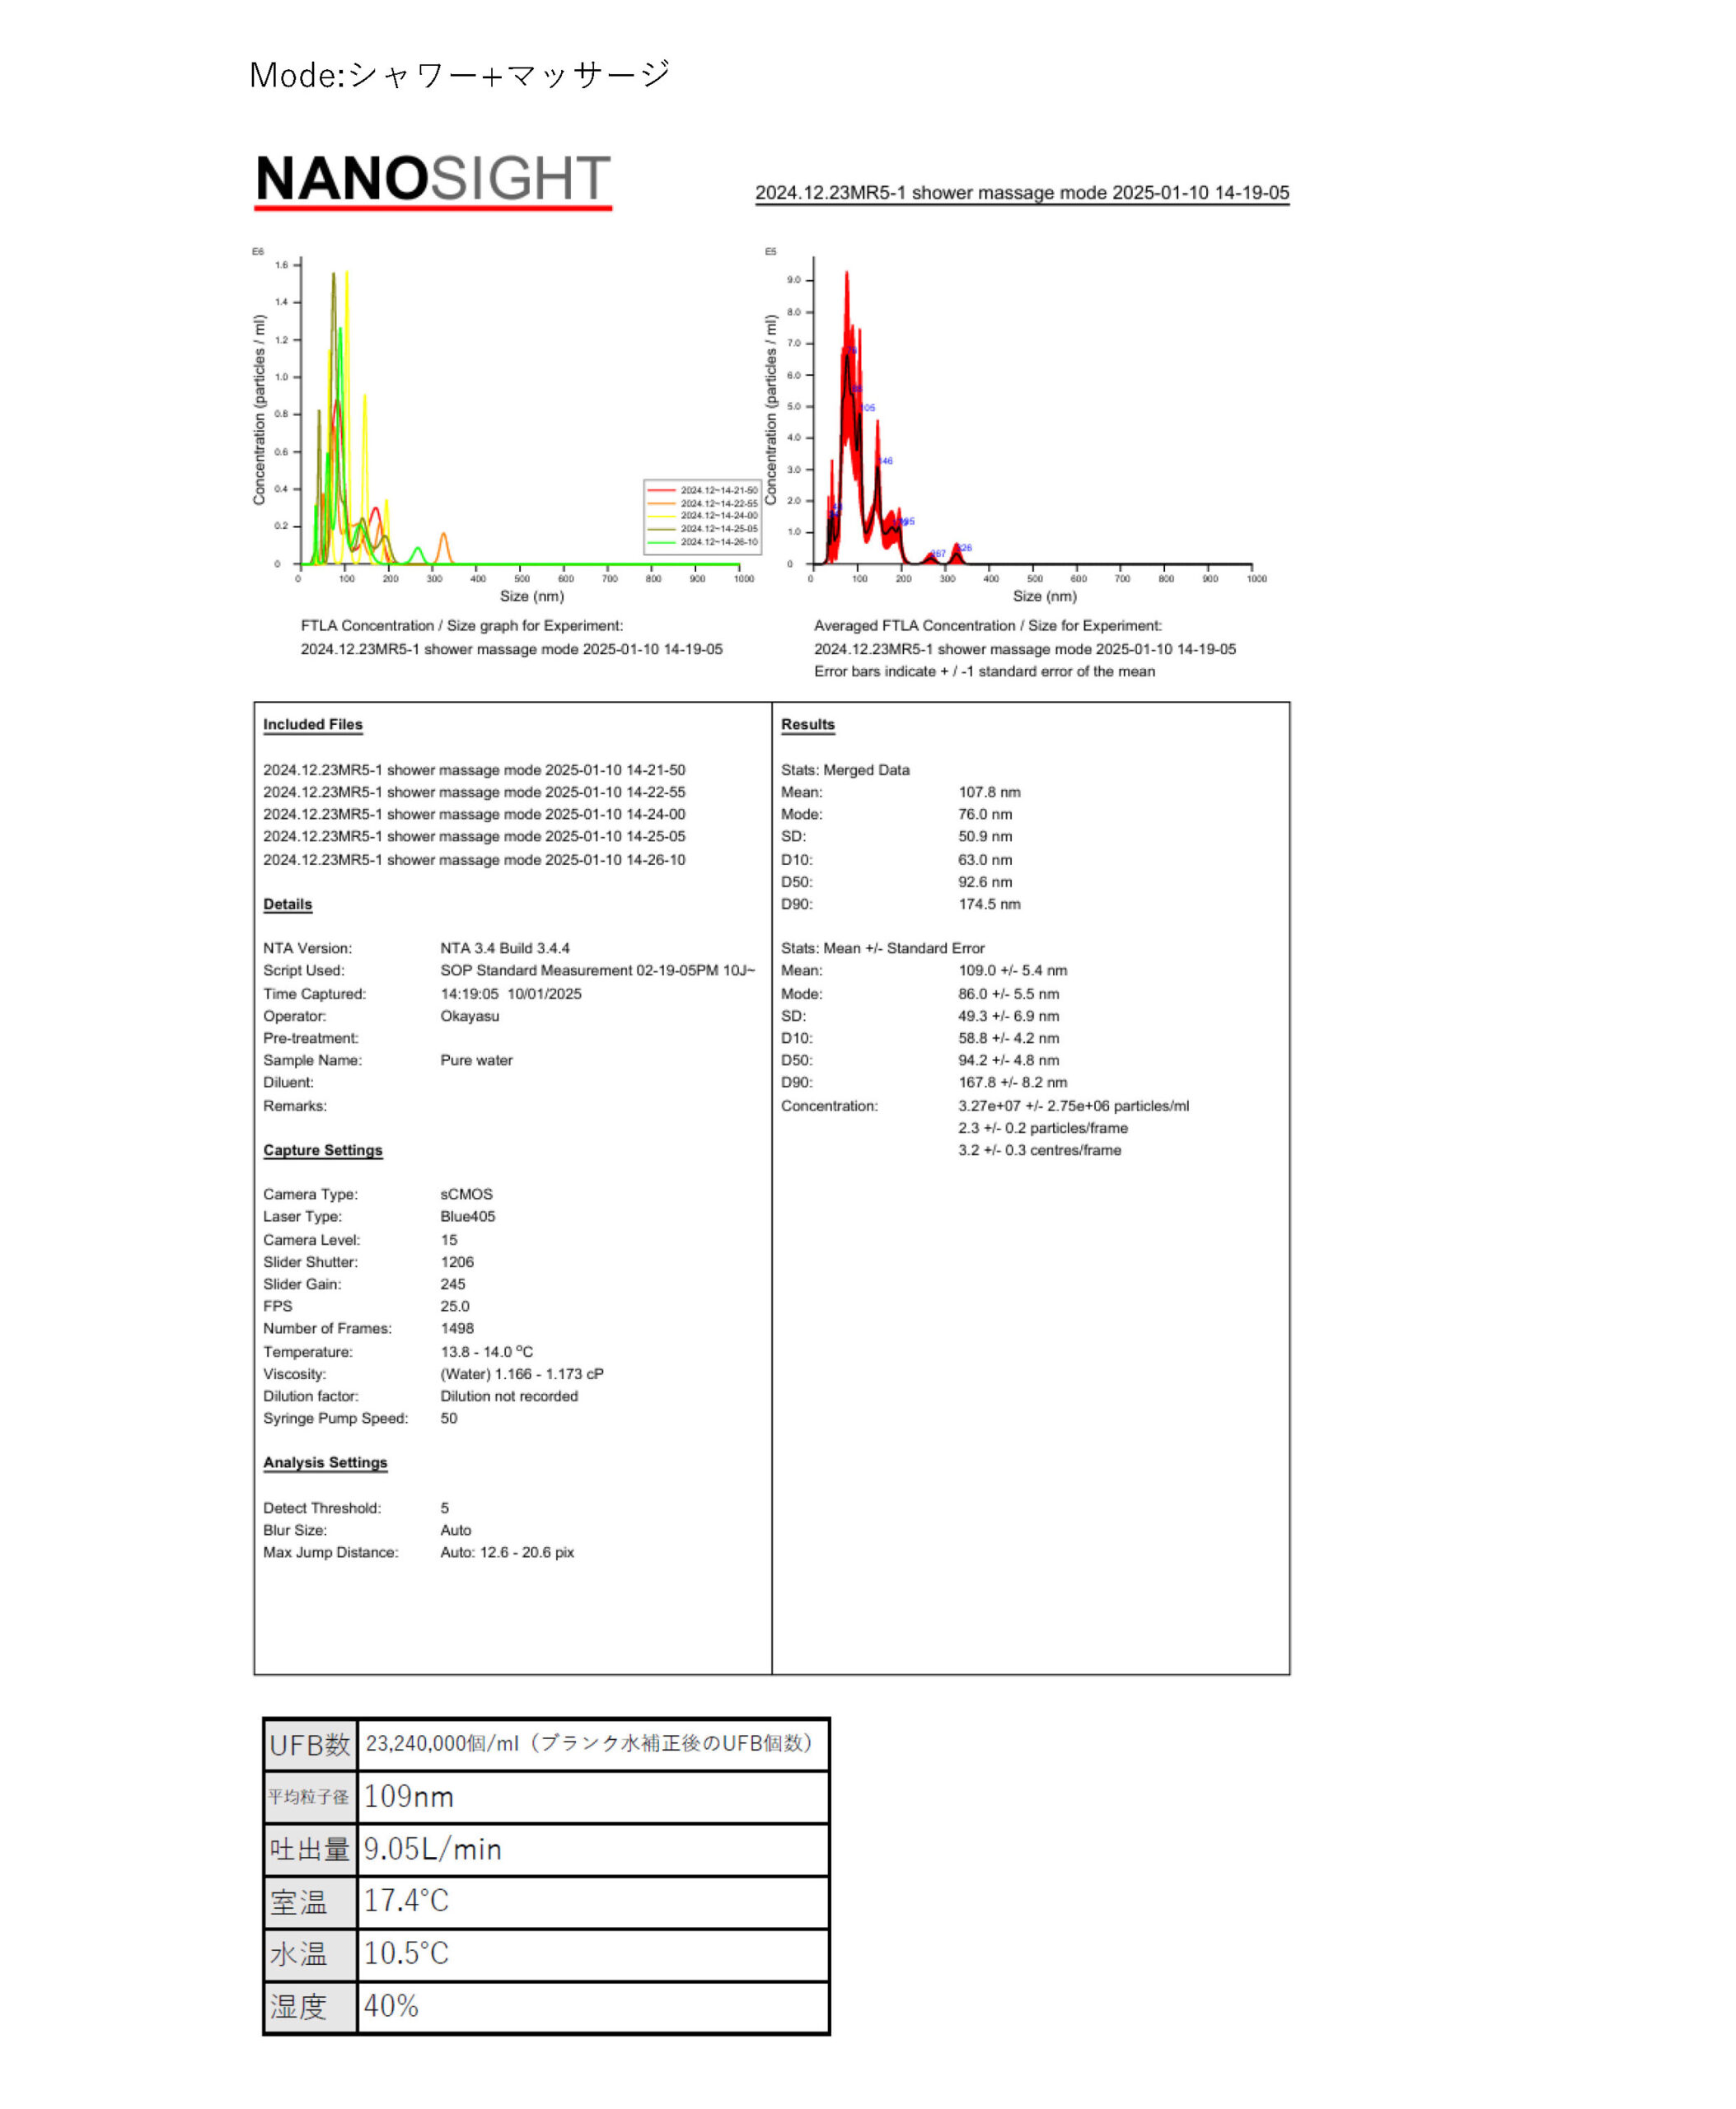Click the olive legend entry 2024.12~14-25-05
The height and width of the screenshot is (2109, 1736).
(x=702, y=529)
